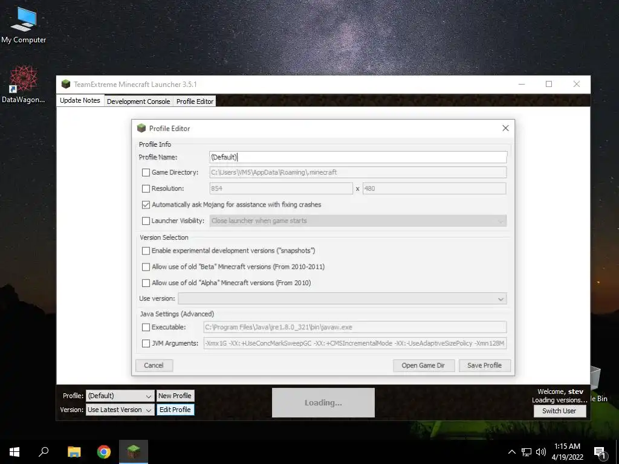Enable the Java Executable checkbox
The width and height of the screenshot is (619, 464).
coord(146,327)
